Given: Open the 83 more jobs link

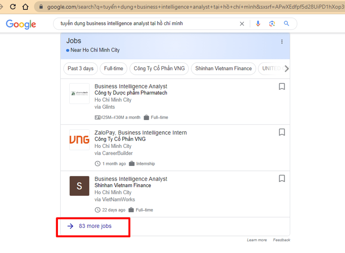Looking at the screenshot, I should coord(95,226).
